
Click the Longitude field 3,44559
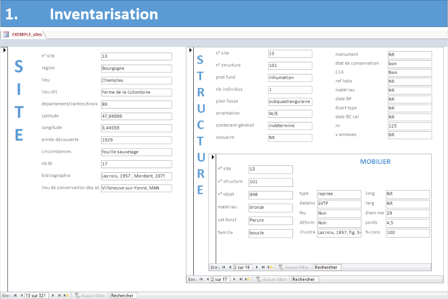136,128
